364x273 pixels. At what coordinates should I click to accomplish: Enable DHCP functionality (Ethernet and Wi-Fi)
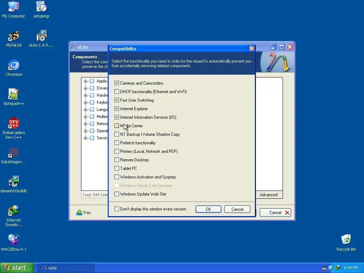click(117, 92)
